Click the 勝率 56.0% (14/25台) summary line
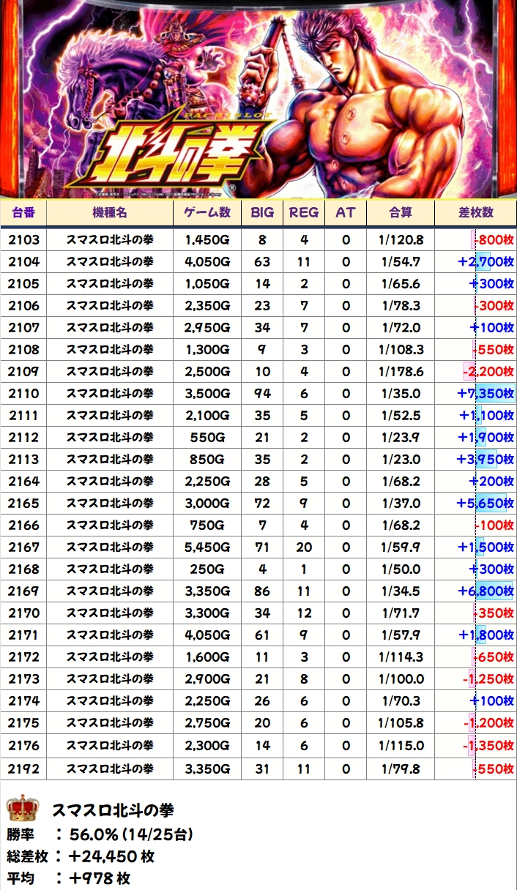 pos(101,834)
